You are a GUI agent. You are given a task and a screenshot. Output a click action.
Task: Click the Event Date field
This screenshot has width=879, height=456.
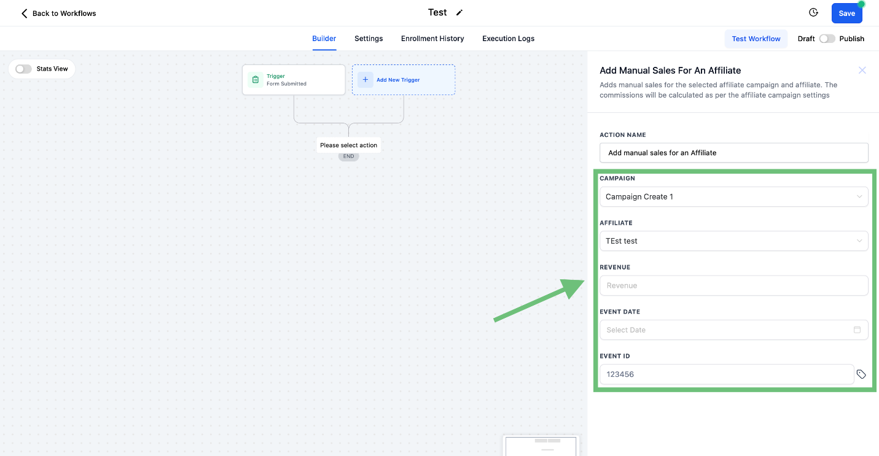734,330
